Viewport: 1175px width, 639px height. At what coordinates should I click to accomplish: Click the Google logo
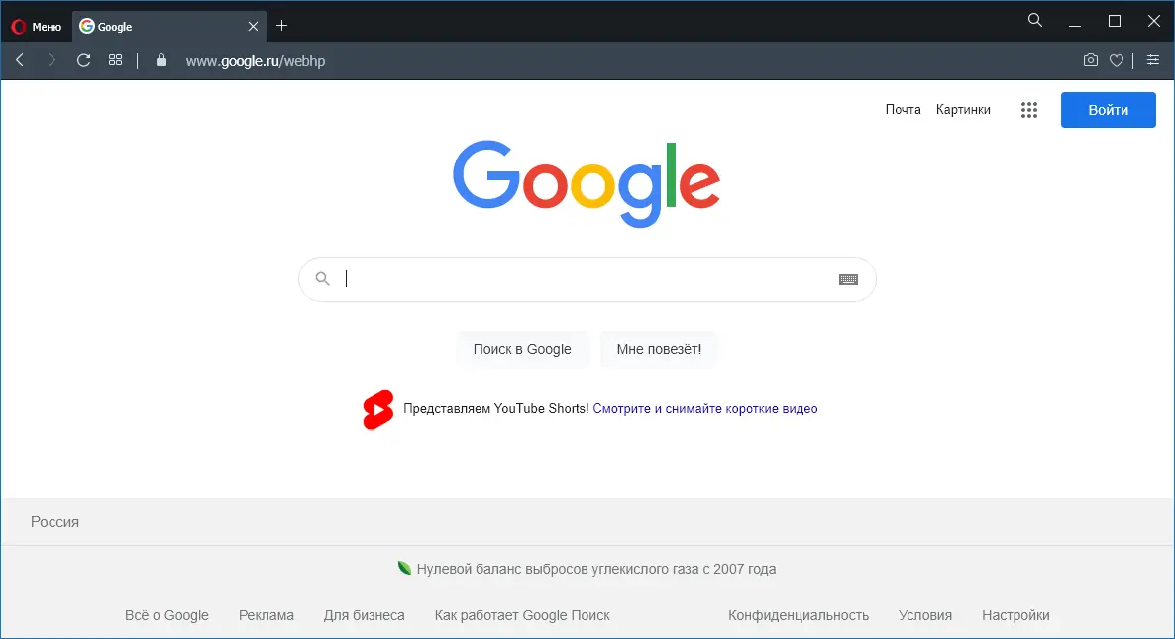coord(587,183)
